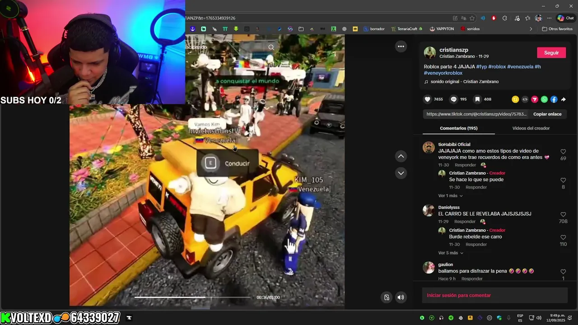The image size is (578, 325).
Task: Open browser extensions puzzle icon
Action: pyautogui.click(x=505, y=18)
